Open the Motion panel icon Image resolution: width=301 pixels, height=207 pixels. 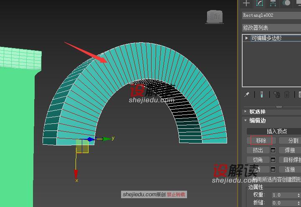tap(286, 3)
